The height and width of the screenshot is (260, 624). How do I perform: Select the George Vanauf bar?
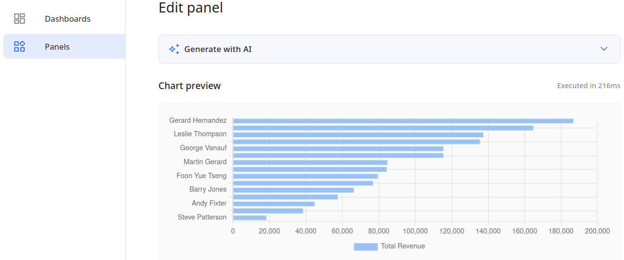pos(338,149)
